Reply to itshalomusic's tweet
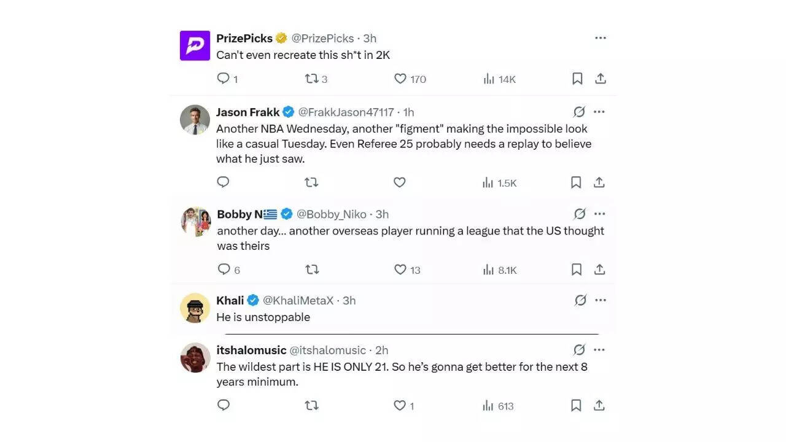Screen dimensions: 786x442 (223, 405)
